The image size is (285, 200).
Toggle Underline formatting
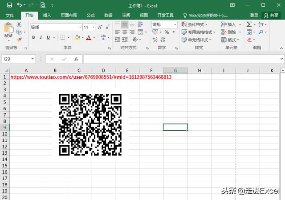[48, 37]
